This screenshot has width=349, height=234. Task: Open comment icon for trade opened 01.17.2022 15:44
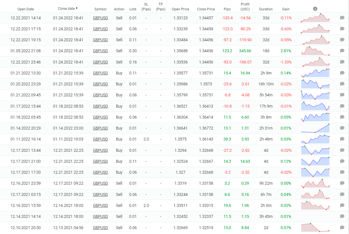[x=342, y=106]
